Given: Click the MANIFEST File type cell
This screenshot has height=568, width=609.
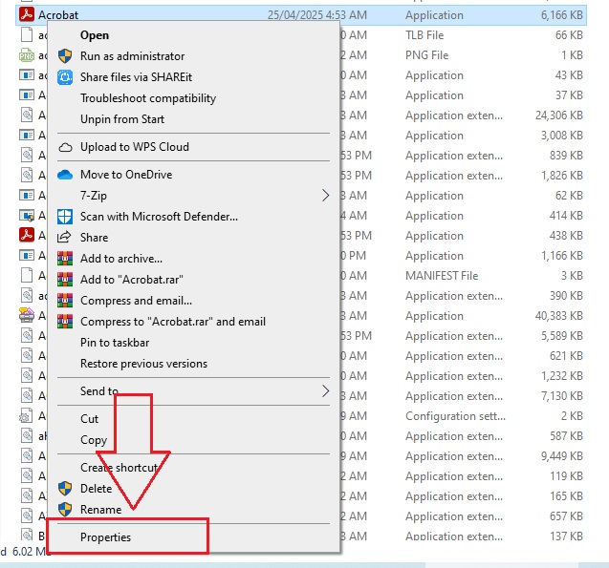Looking at the screenshot, I should click(442, 276).
